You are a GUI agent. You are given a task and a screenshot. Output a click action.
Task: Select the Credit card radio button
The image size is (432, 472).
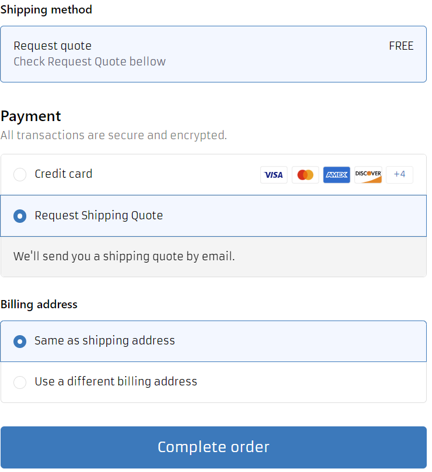point(20,175)
